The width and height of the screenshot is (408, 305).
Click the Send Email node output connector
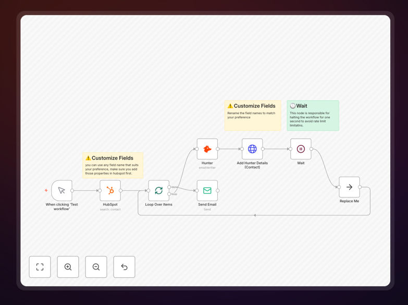[218, 190]
